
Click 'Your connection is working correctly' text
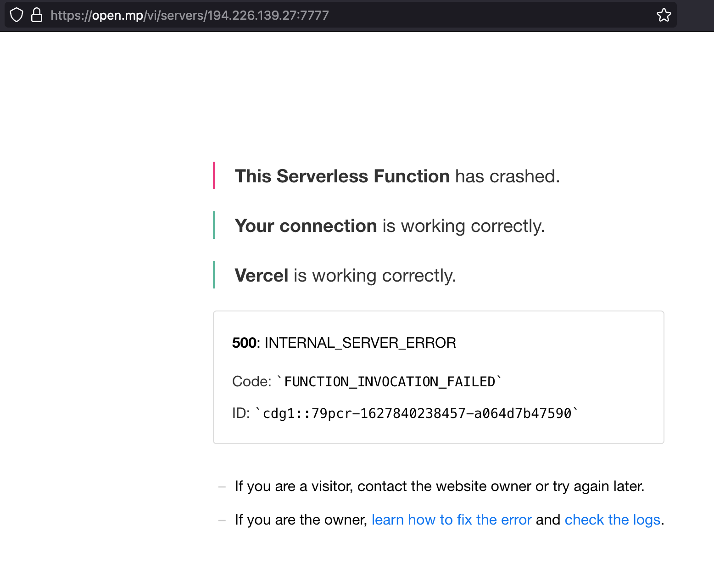coord(390,226)
